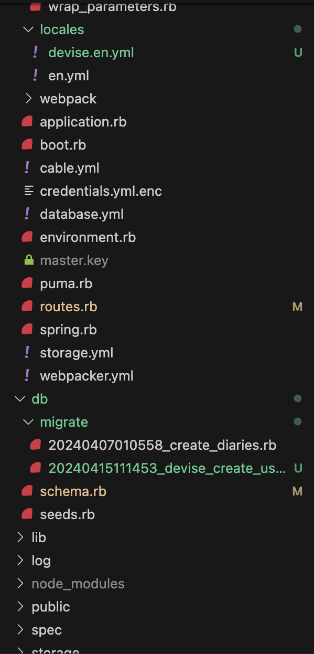Collapse the migrate folder
The image size is (314, 654).
[x=28, y=421]
